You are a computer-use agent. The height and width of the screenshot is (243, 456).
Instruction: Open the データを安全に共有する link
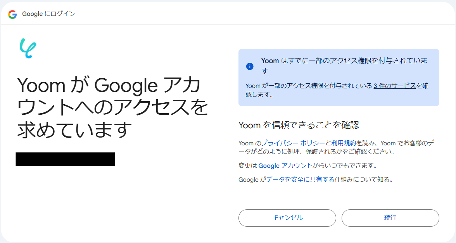coord(300,179)
